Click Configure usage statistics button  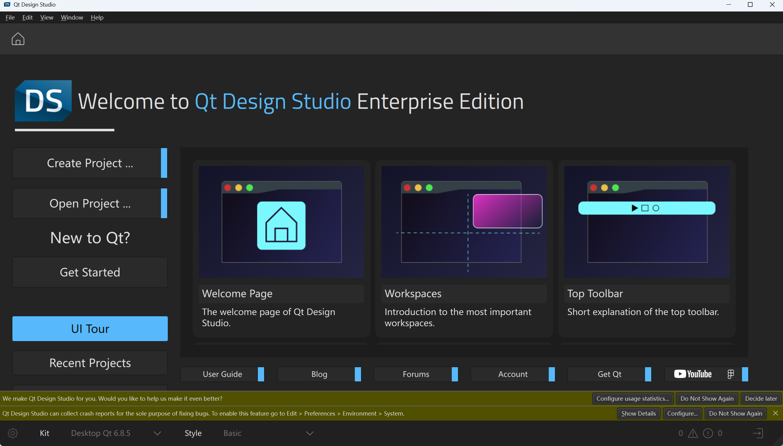pos(632,399)
